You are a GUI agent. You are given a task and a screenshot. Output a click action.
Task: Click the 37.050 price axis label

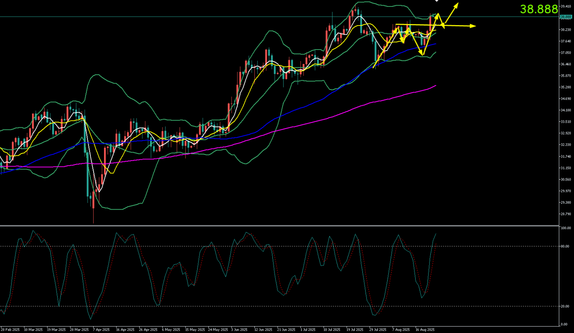566,53
